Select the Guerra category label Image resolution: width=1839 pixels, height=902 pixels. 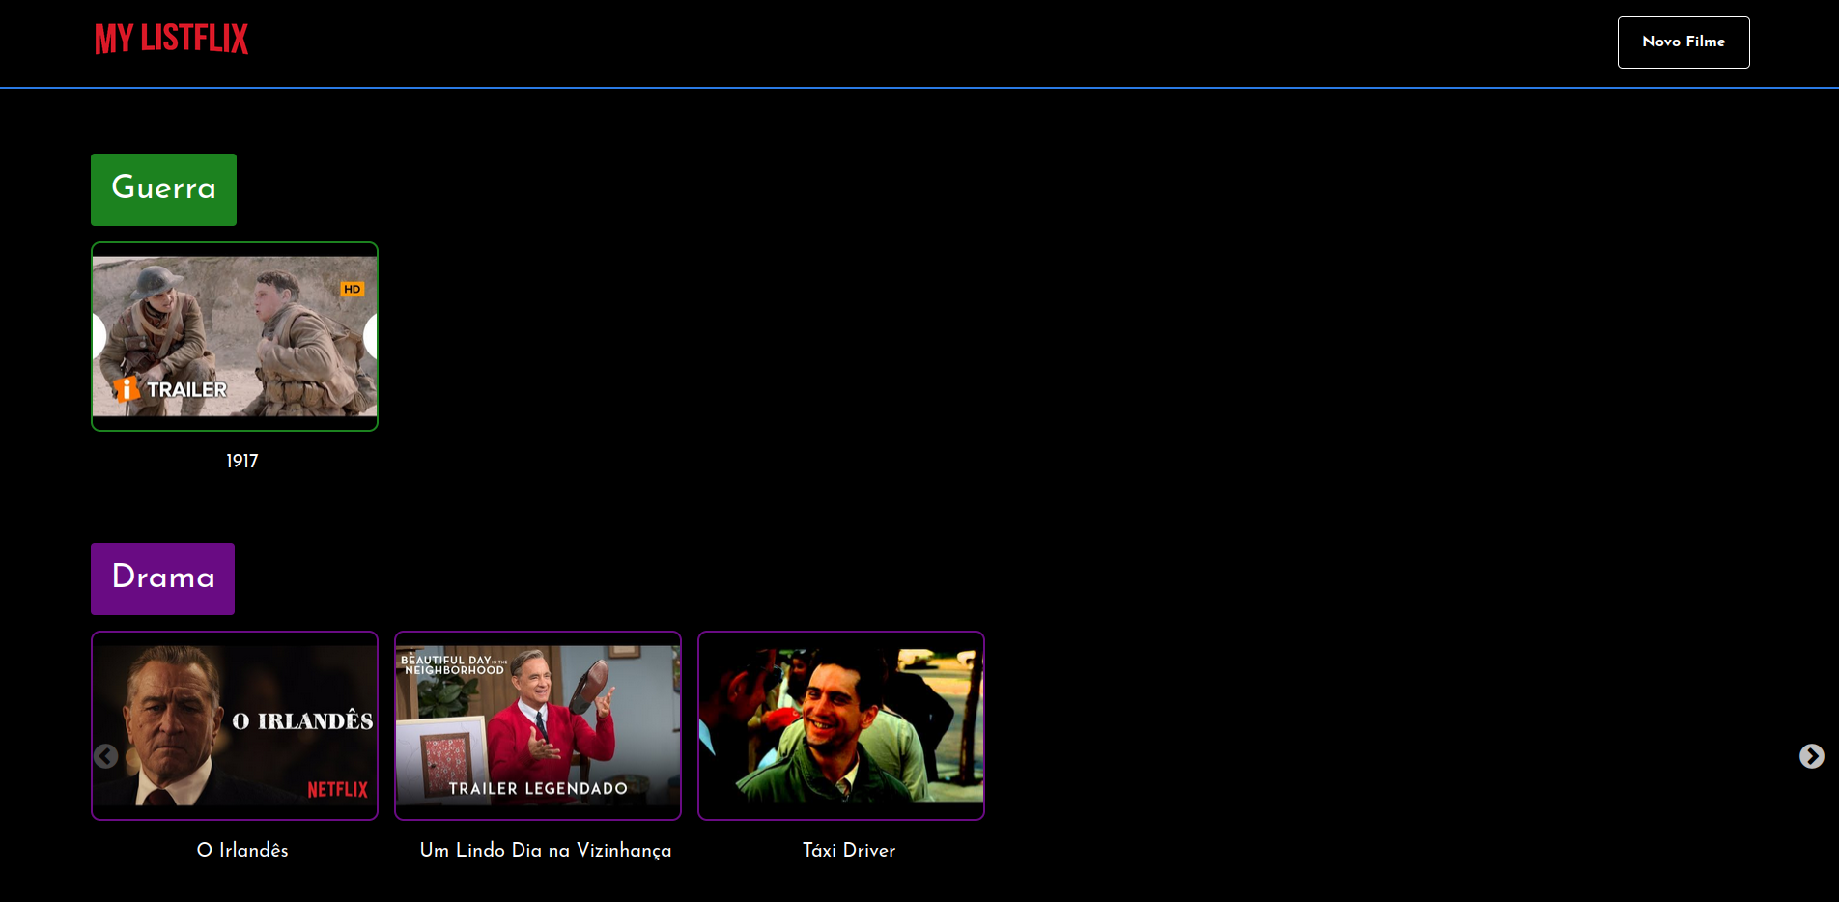pos(163,189)
